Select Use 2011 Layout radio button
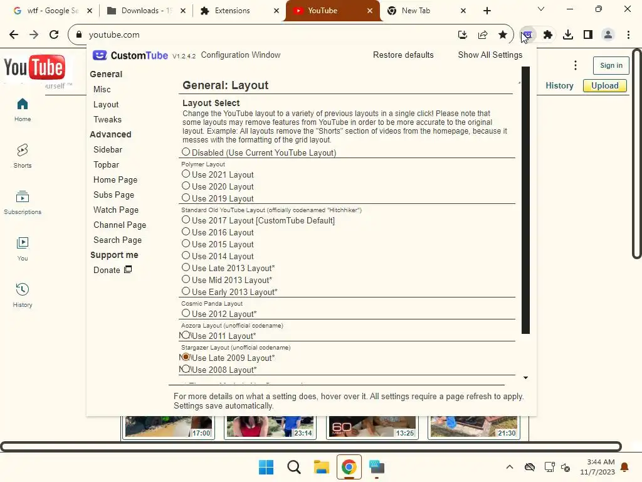Screen dimensions: 642x482 (x=186, y=335)
